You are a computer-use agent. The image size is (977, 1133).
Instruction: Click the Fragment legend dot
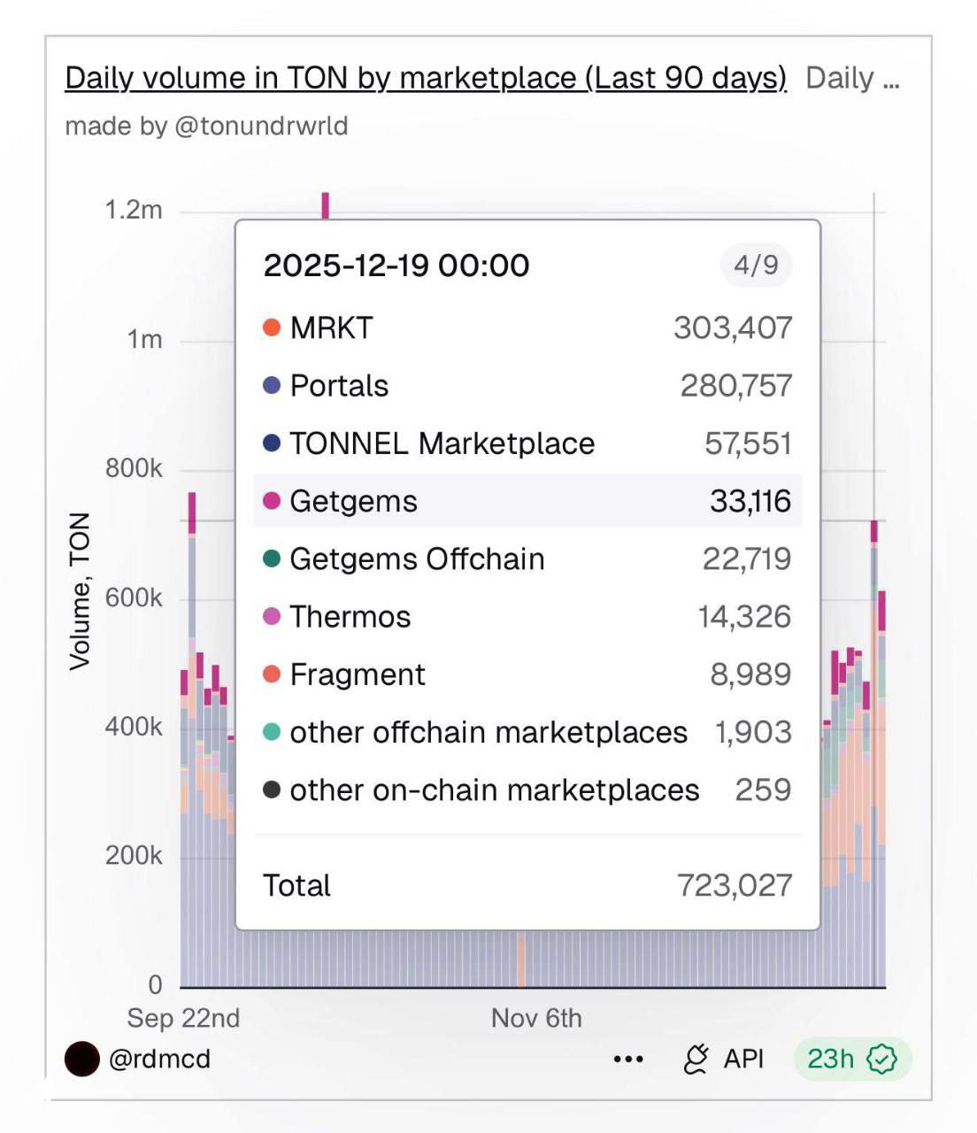[x=270, y=674]
